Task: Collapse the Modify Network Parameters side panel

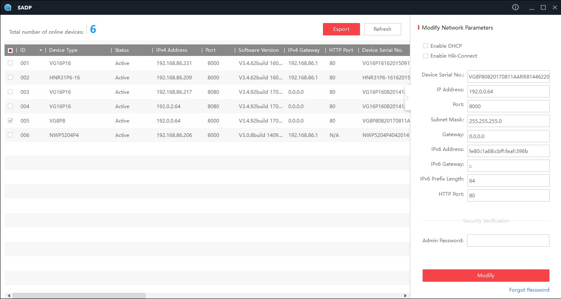Action: click(407, 98)
